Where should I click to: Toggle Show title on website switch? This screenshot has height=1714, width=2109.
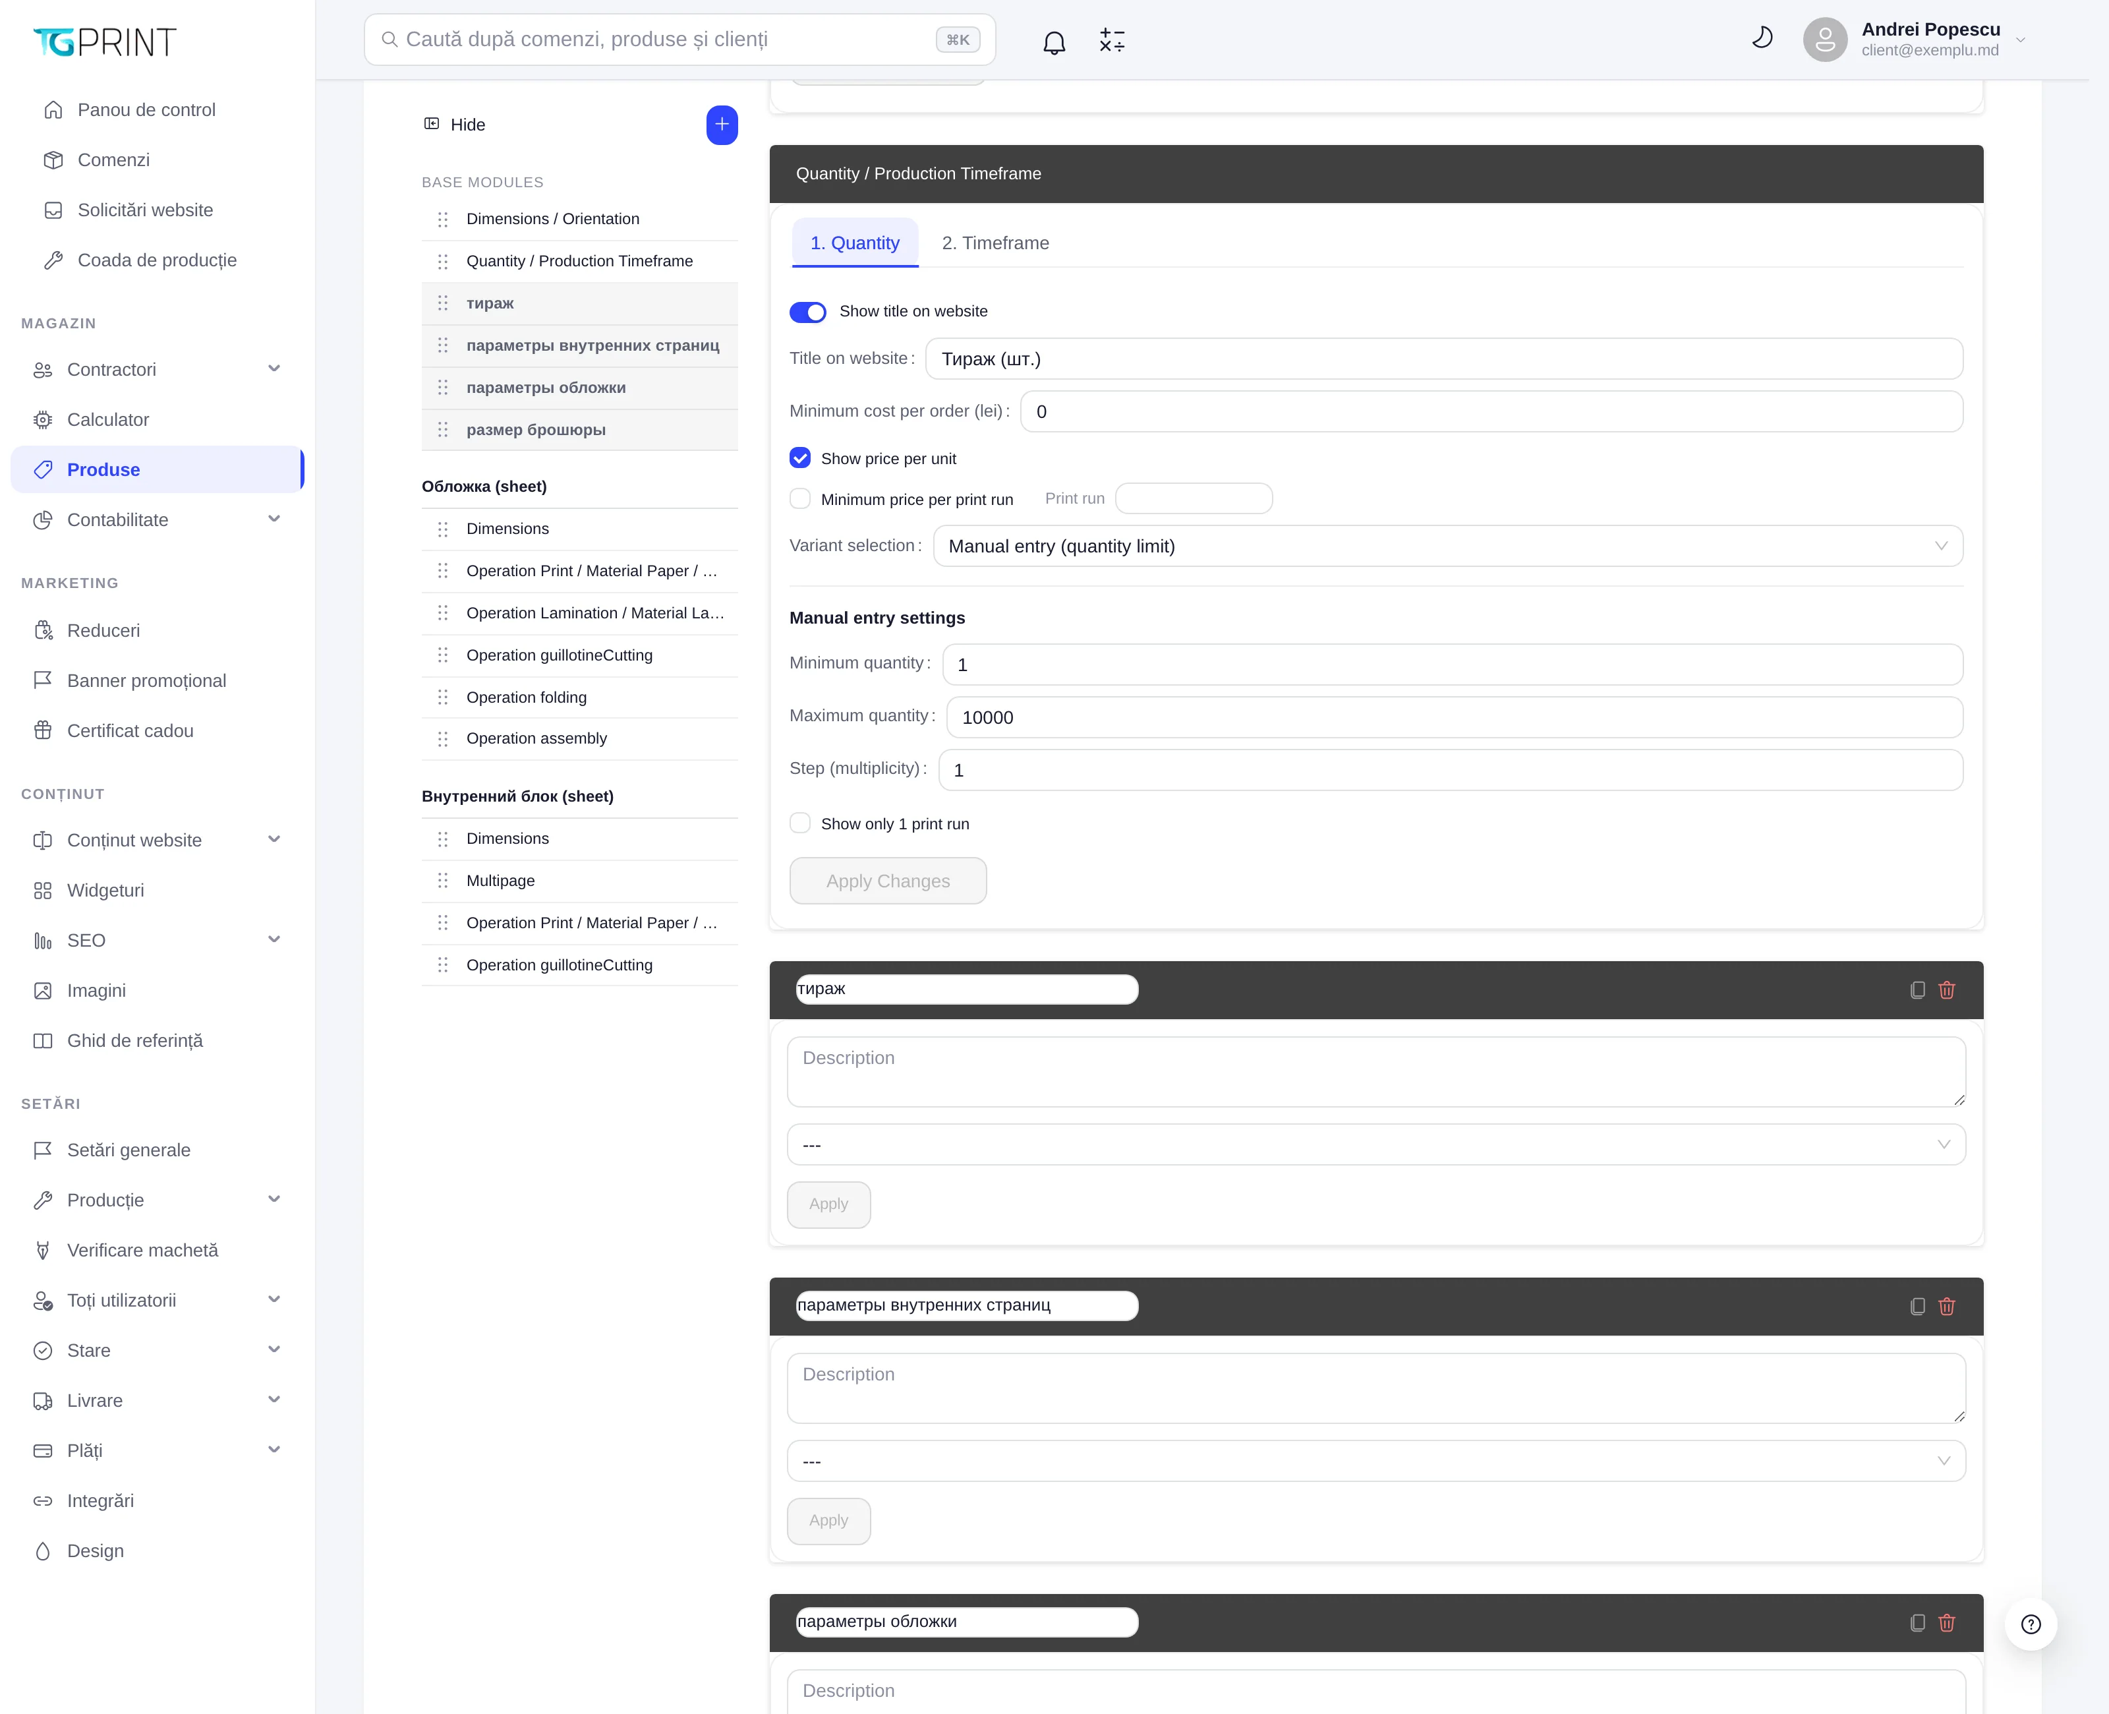[x=807, y=312]
